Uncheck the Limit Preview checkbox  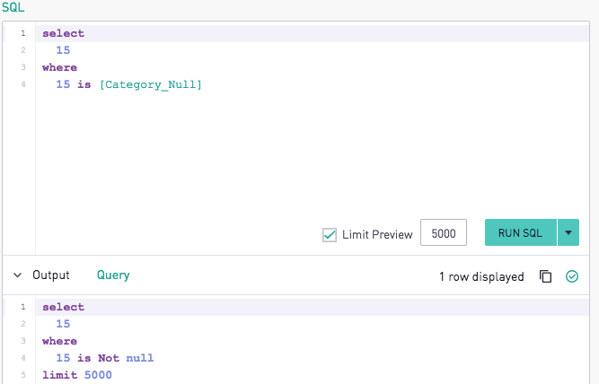point(330,235)
